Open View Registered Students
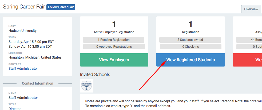This screenshot has height=110, width=262. point(190,60)
